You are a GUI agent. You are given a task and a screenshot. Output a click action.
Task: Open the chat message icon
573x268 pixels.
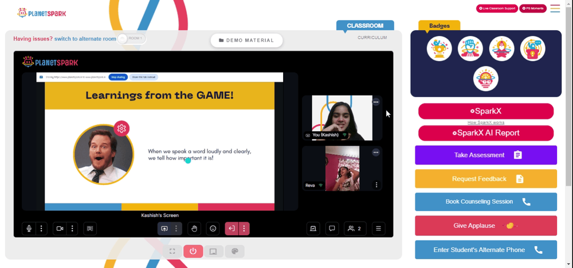click(x=332, y=229)
